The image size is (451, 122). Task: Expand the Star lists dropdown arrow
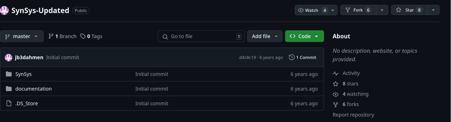(x=433, y=10)
